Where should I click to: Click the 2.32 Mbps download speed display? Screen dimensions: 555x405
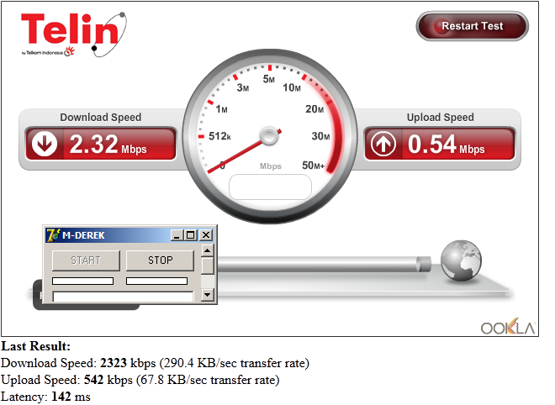point(101,144)
